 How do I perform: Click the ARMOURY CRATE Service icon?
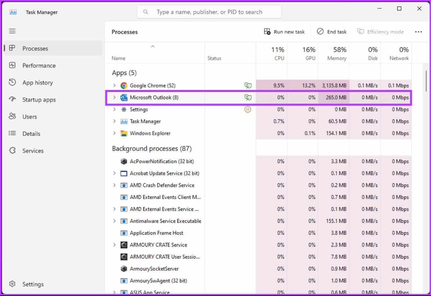[124, 245]
